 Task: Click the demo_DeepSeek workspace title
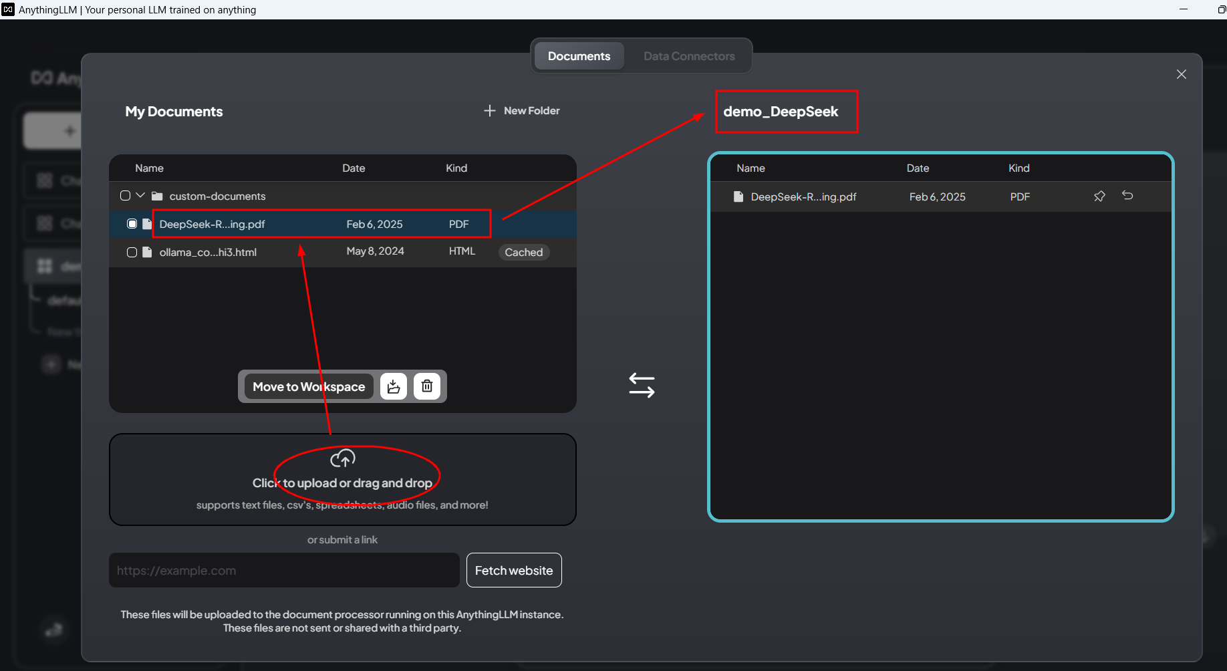point(781,112)
